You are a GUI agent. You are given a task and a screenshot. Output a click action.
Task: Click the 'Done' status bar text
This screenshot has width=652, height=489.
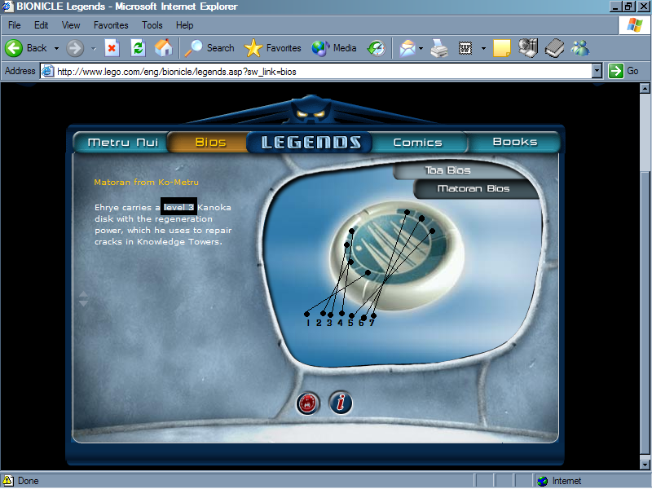coord(29,481)
